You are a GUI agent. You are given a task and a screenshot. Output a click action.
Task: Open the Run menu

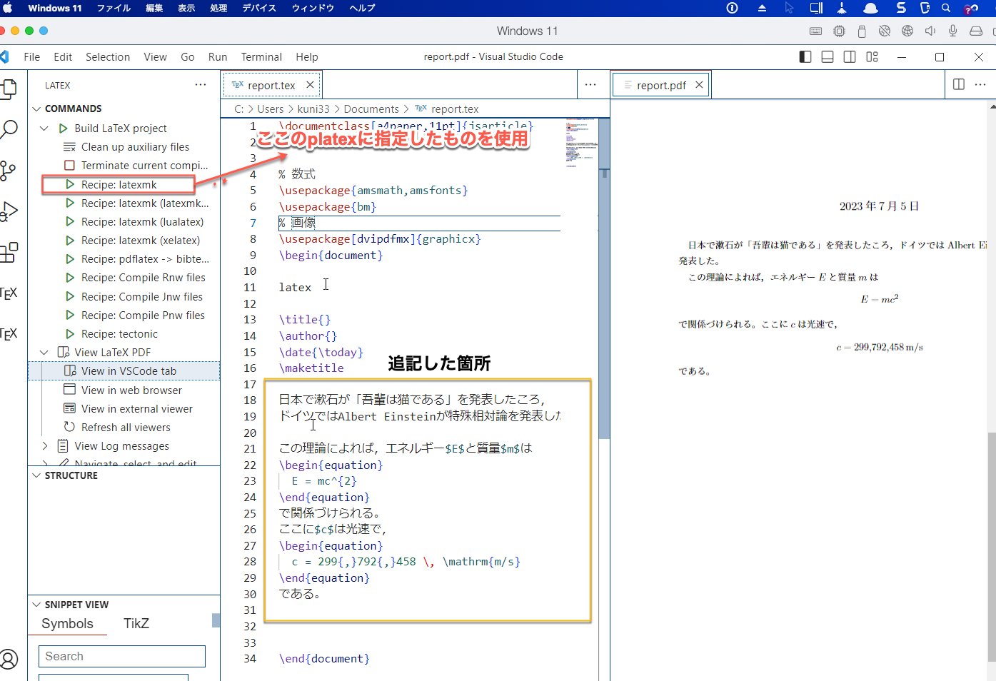tap(218, 57)
